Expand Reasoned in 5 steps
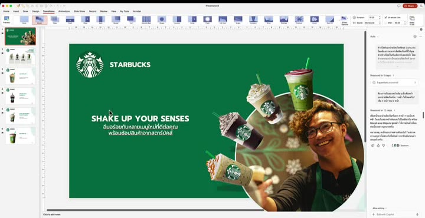This screenshot has height=218, width=425. pos(382,75)
